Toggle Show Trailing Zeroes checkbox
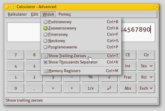 [46, 56]
